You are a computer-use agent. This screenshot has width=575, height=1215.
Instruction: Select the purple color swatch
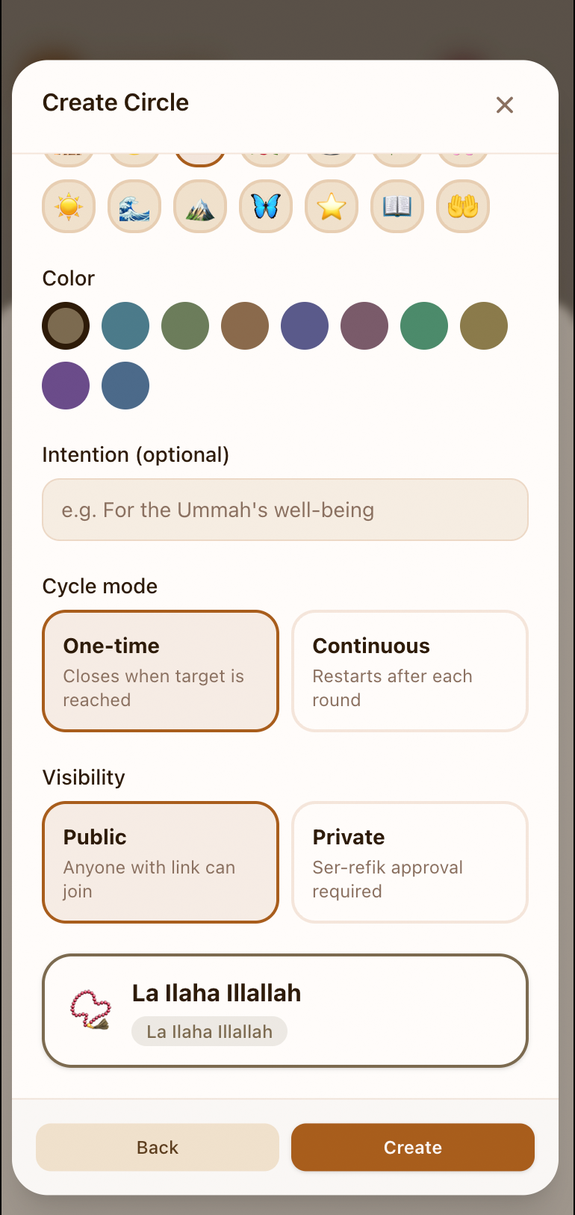[66, 386]
